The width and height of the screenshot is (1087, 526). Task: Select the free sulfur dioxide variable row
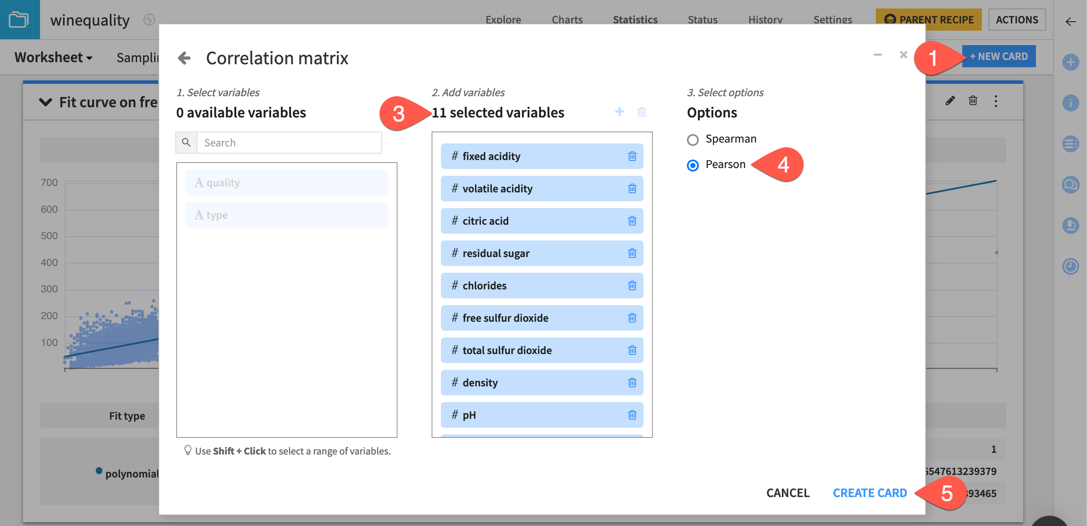pyautogui.click(x=542, y=318)
